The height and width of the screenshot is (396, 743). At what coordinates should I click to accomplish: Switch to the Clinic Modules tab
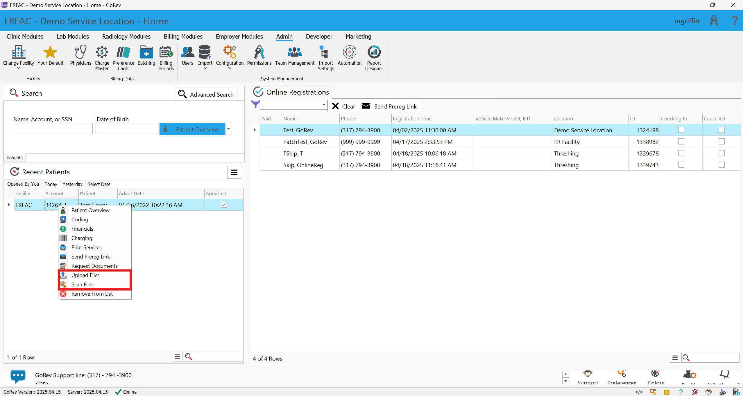point(25,37)
